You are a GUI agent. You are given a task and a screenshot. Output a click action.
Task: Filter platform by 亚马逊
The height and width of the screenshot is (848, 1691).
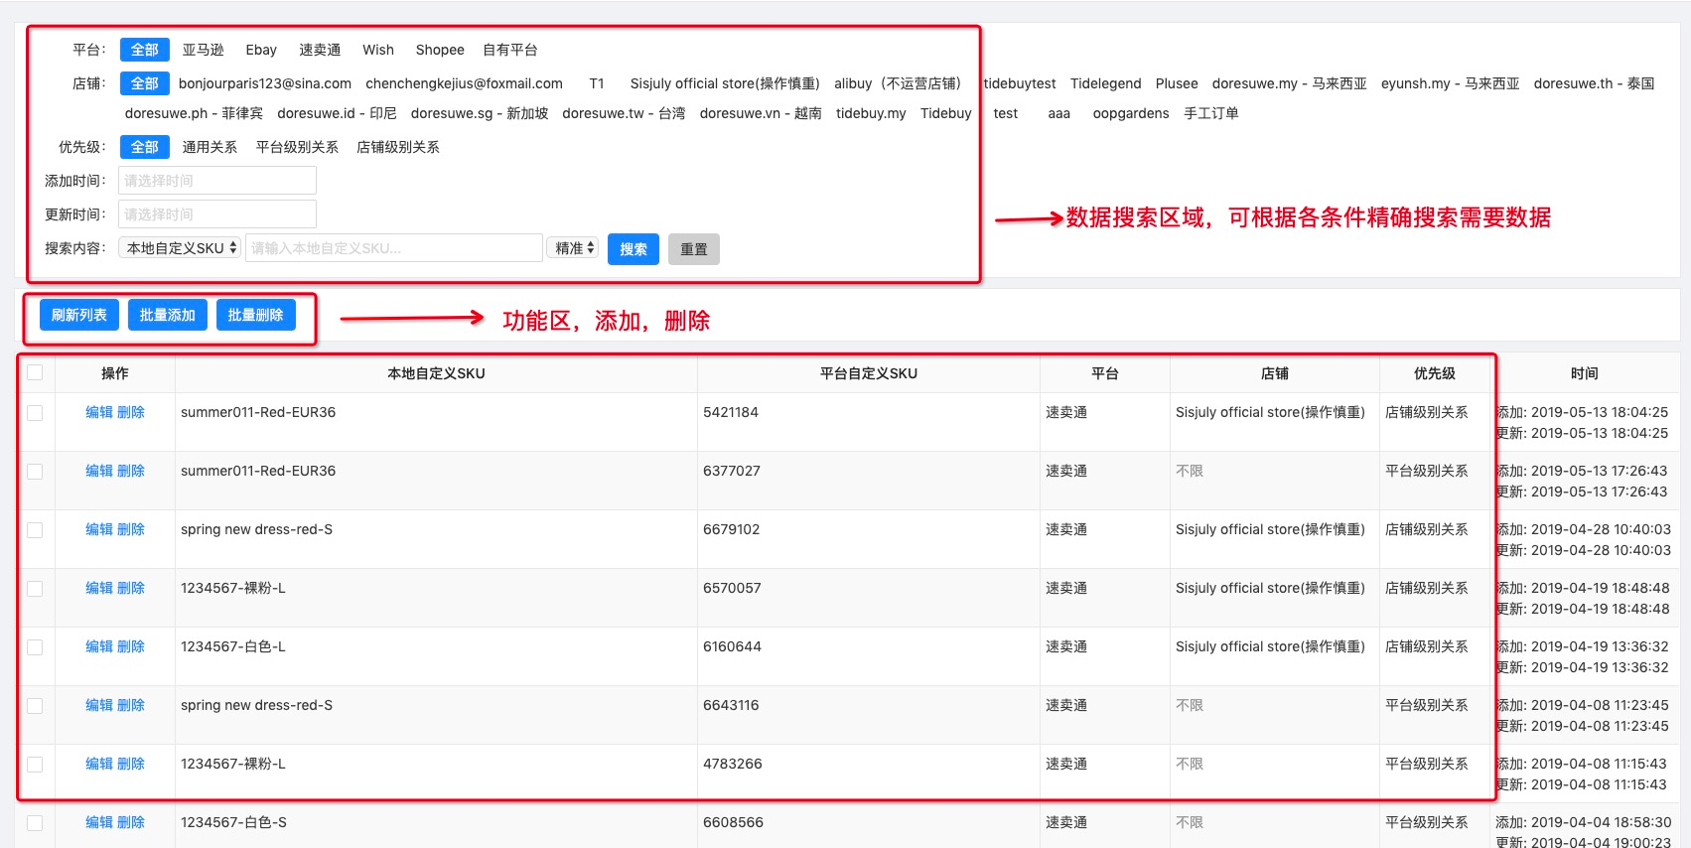pyautogui.click(x=203, y=50)
